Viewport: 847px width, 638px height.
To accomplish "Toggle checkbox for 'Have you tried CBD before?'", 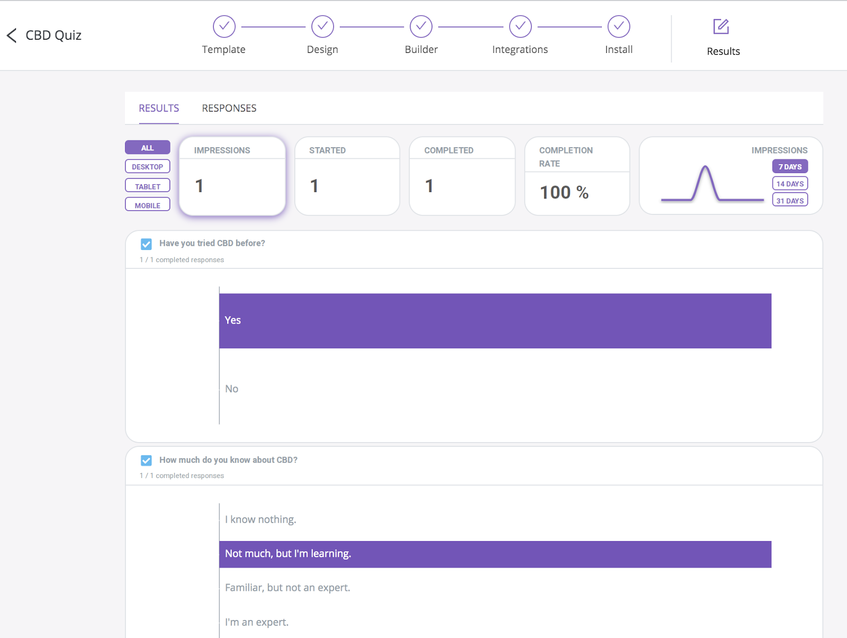I will point(146,244).
